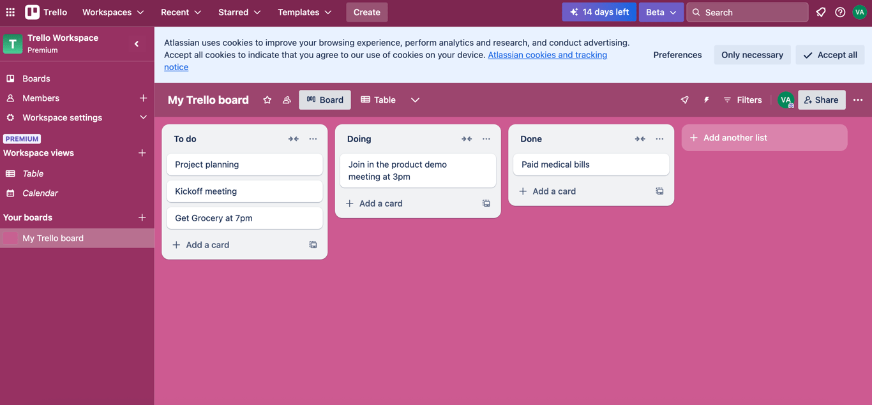Open the Recent dropdown
The height and width of the screenshot is (405, 872).
[x=181, y=12]
